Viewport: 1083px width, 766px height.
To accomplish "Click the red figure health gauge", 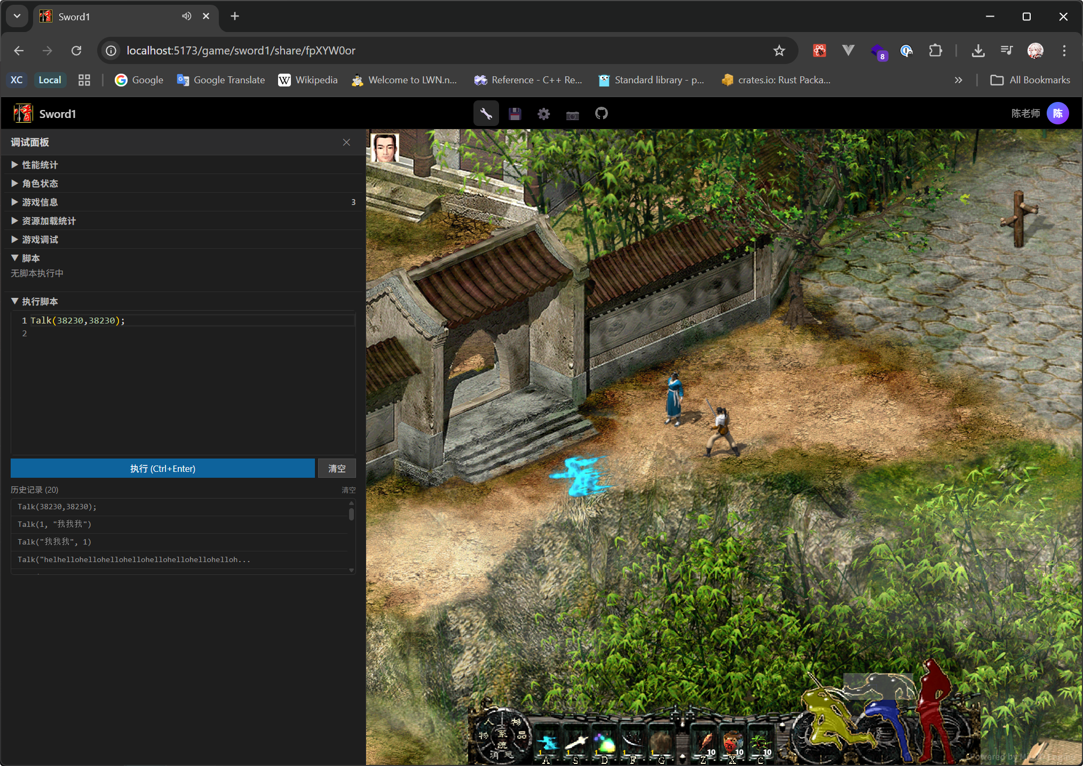I will tap(935, 710).
